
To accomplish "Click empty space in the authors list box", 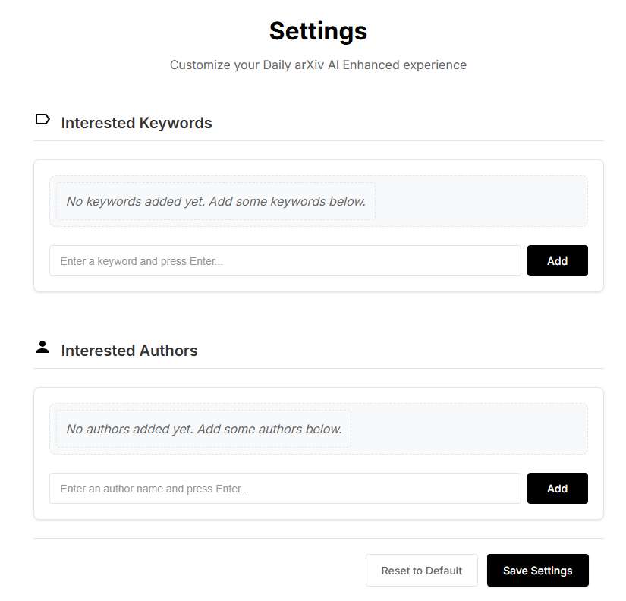I will (x=469, y=429).
